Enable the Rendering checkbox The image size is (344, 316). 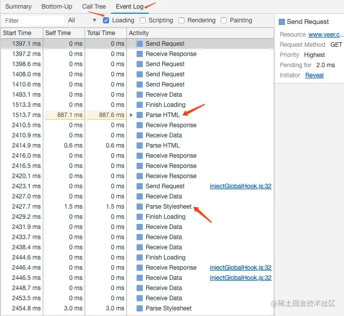(181, 20)
